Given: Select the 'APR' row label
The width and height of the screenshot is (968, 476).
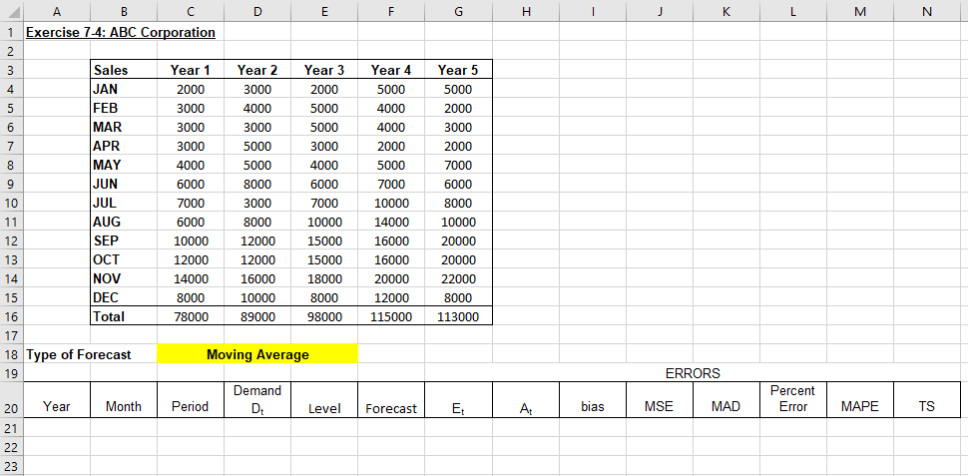Looking at the screenshot, I should (x=124, y=147).
